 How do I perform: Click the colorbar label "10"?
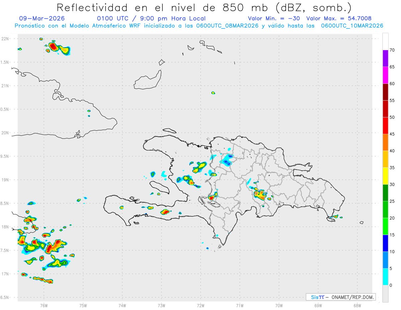pyautogui.click(x=392, y=251)
